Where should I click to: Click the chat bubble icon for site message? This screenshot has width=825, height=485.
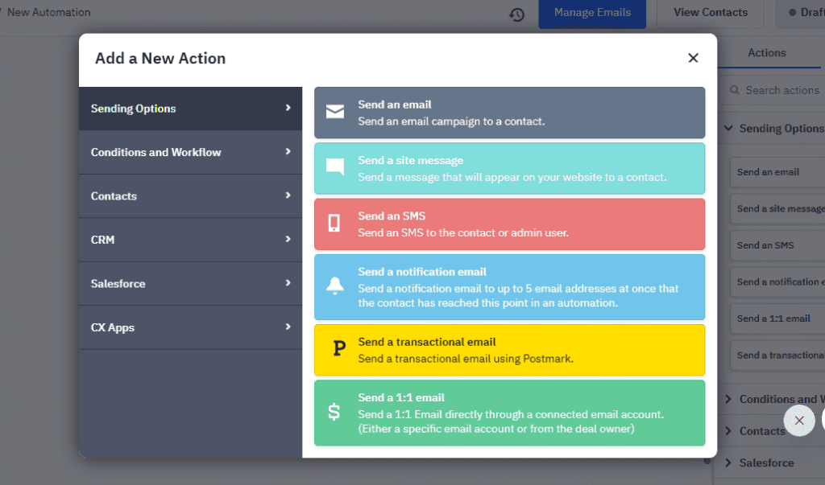click(334, 167)
